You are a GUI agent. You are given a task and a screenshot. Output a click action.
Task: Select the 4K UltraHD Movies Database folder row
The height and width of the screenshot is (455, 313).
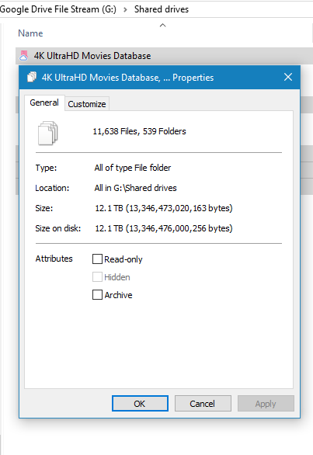[x=165, y=56]
